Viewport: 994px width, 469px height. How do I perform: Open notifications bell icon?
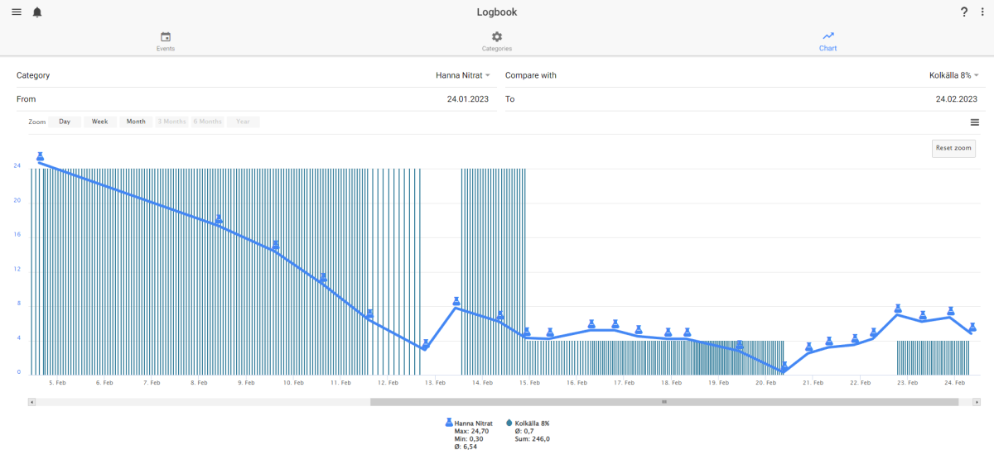pyautogui.click(x=37, y=12)
